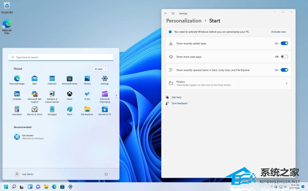Click the Type here to search box

[x=61, y=57]
